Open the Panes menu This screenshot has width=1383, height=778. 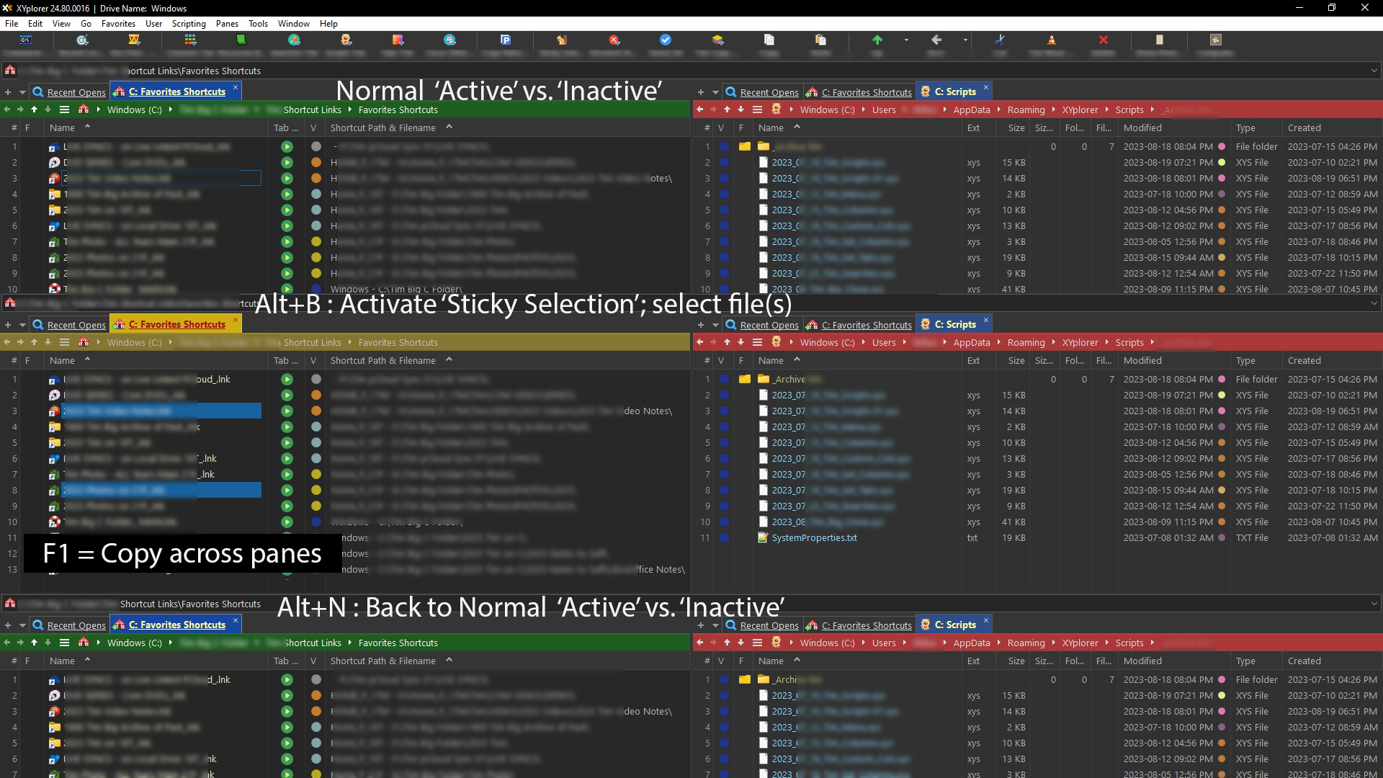click(x=227, y=23)
